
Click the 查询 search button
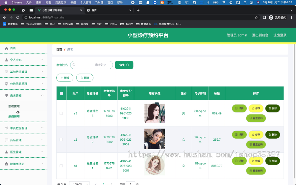124,65
